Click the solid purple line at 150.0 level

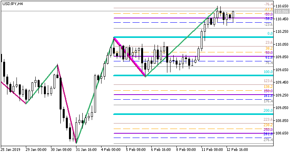click(x=193, y=95)
